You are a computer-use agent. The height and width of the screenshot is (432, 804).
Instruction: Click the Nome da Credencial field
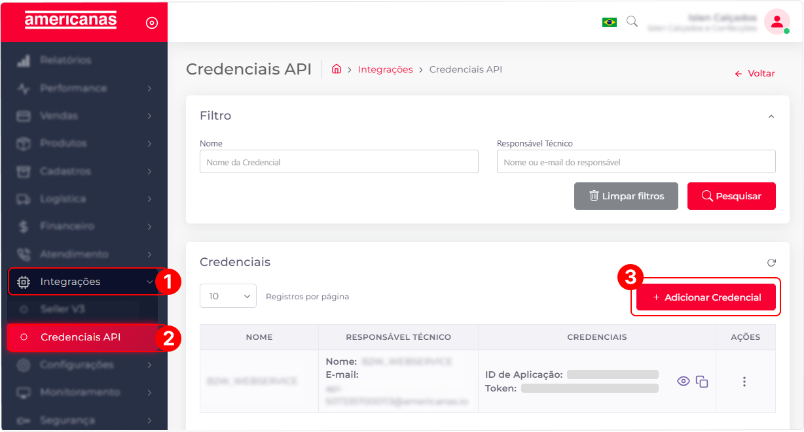point(338,162)
